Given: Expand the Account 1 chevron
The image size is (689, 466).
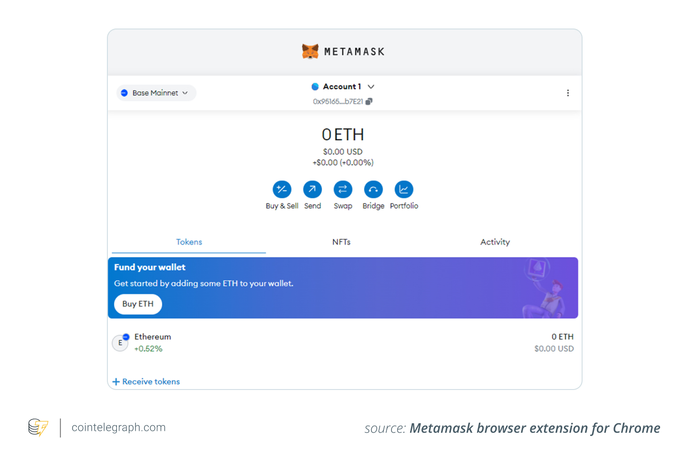Looking at the screenshot, I should pyautogui.click(x=371, y=86).
